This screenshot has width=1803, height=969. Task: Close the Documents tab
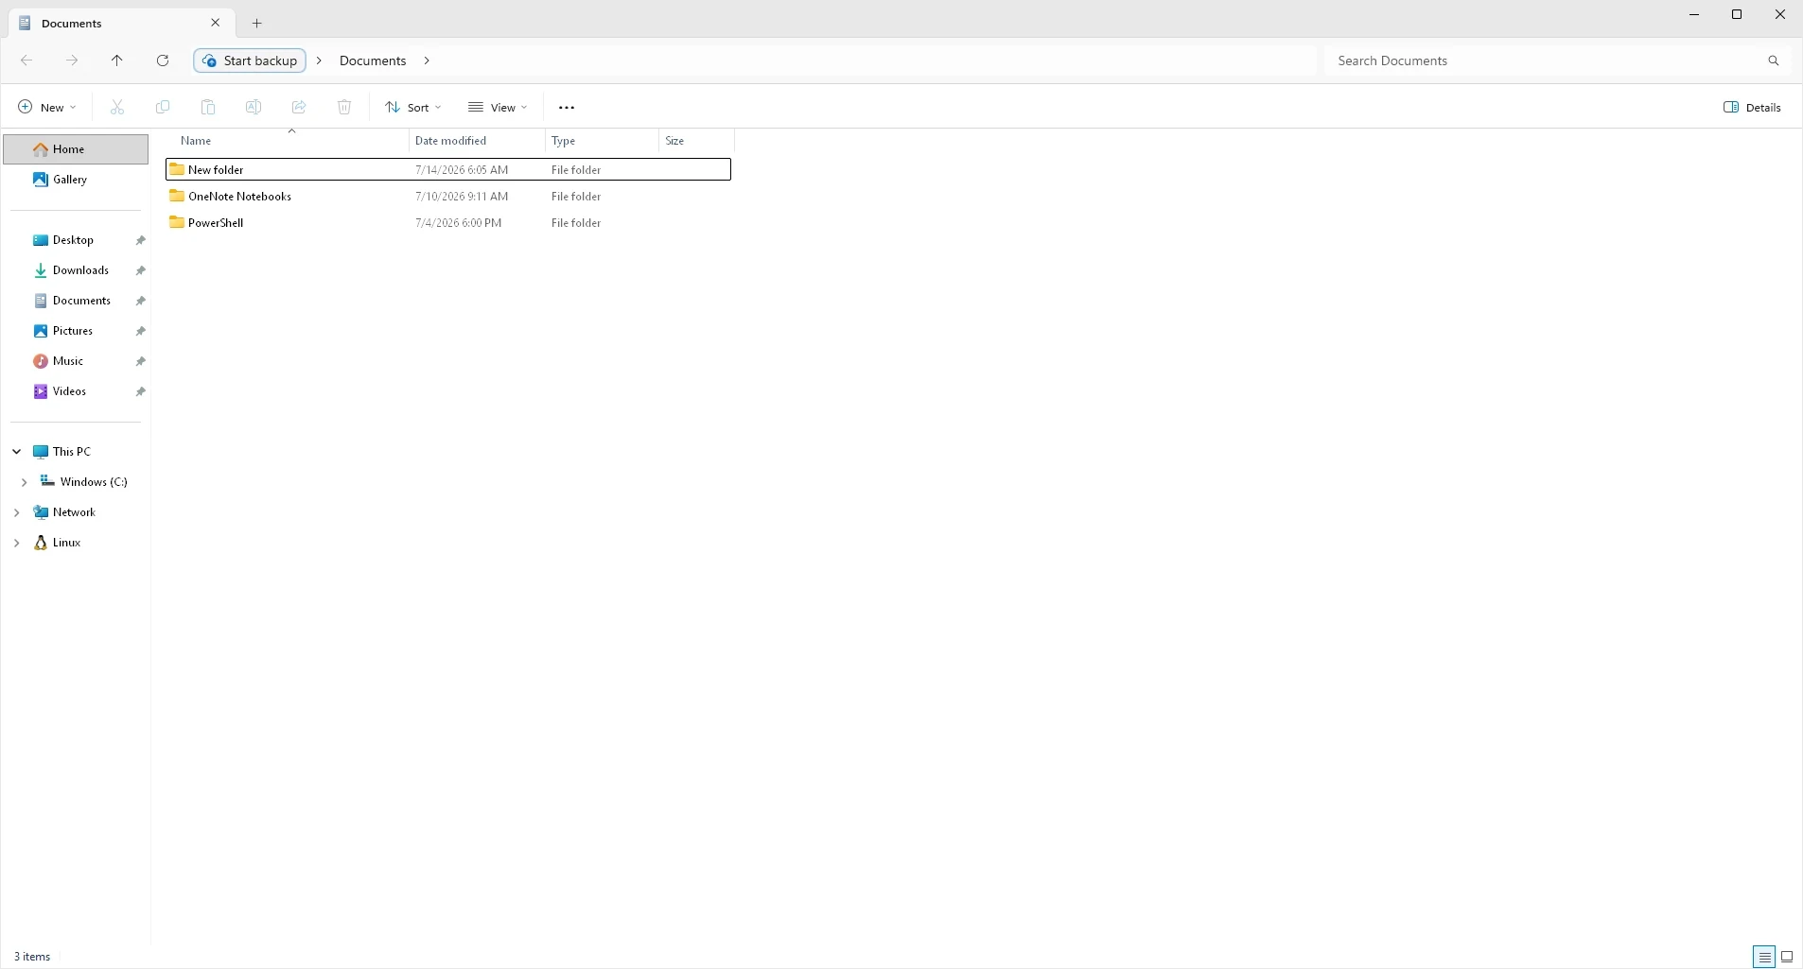tap(216, 23)
